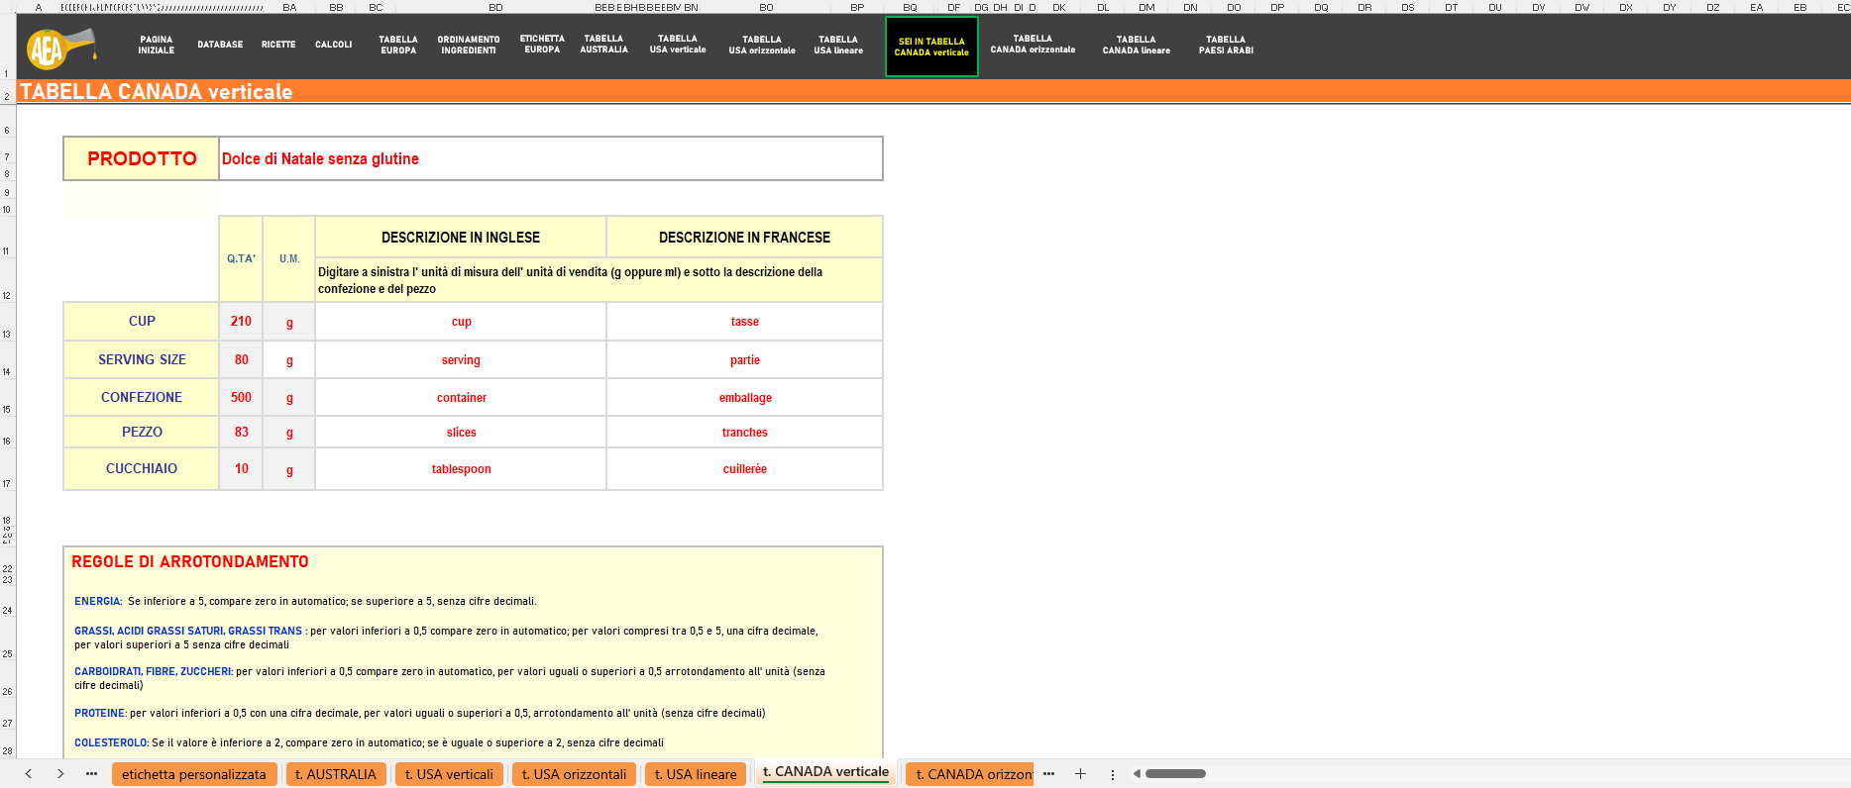Select column header BO
This screenshot has height=788, width=1851.
766,7
